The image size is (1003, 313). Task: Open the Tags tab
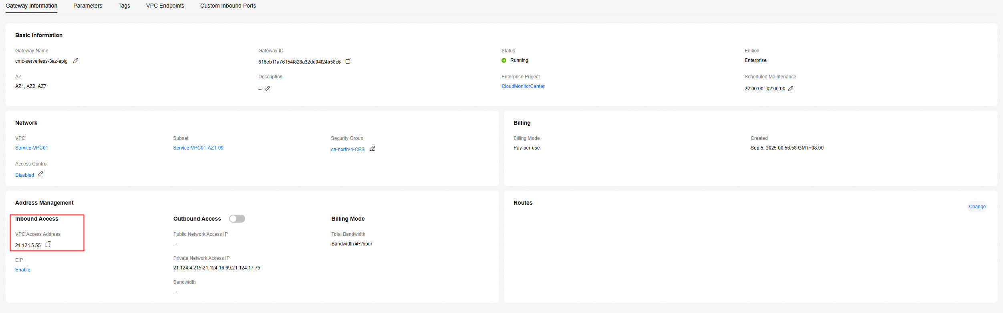[124, 6]
